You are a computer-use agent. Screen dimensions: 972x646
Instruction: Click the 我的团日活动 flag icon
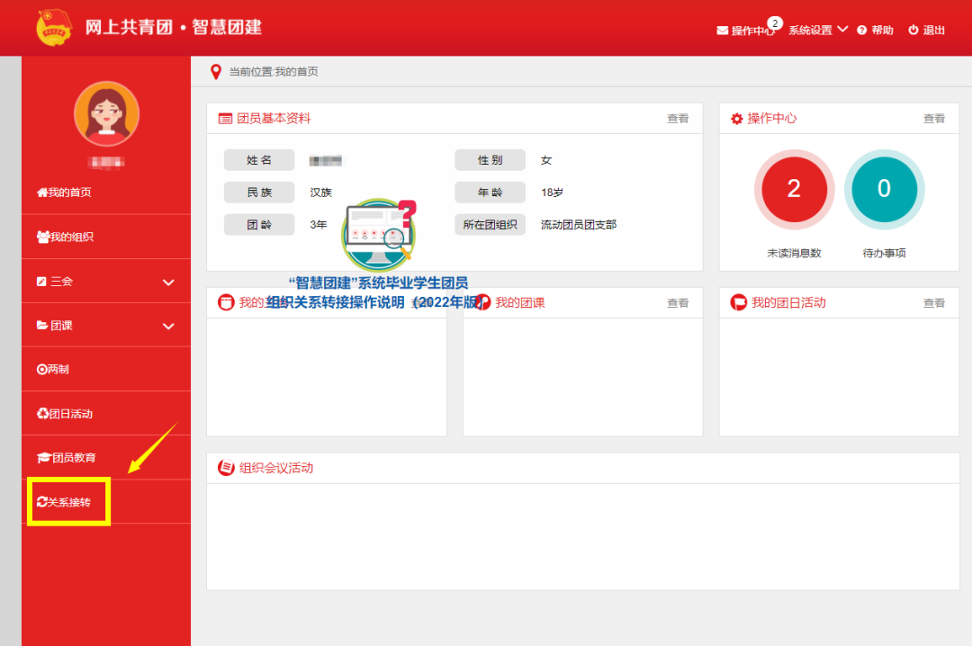click(x=739, y=302)
